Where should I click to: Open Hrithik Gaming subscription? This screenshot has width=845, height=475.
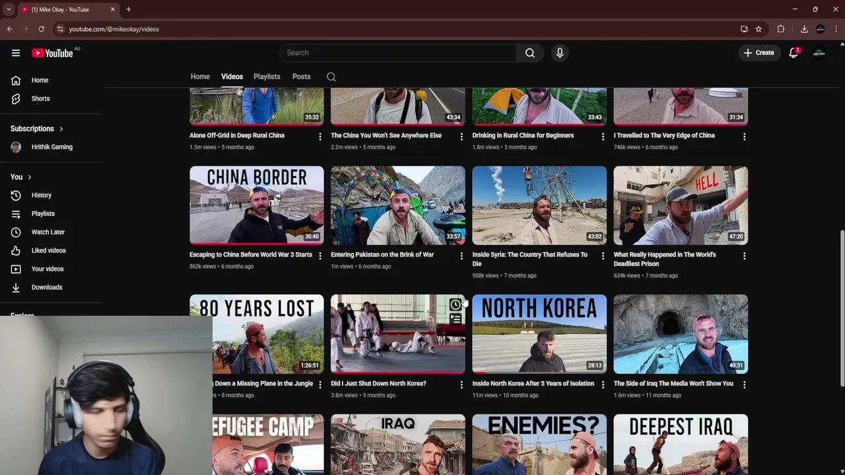(51, 147)
